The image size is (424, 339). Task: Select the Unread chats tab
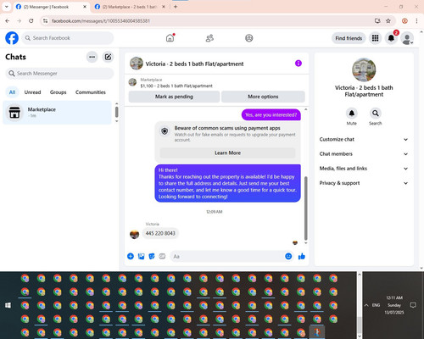[32, 92]
